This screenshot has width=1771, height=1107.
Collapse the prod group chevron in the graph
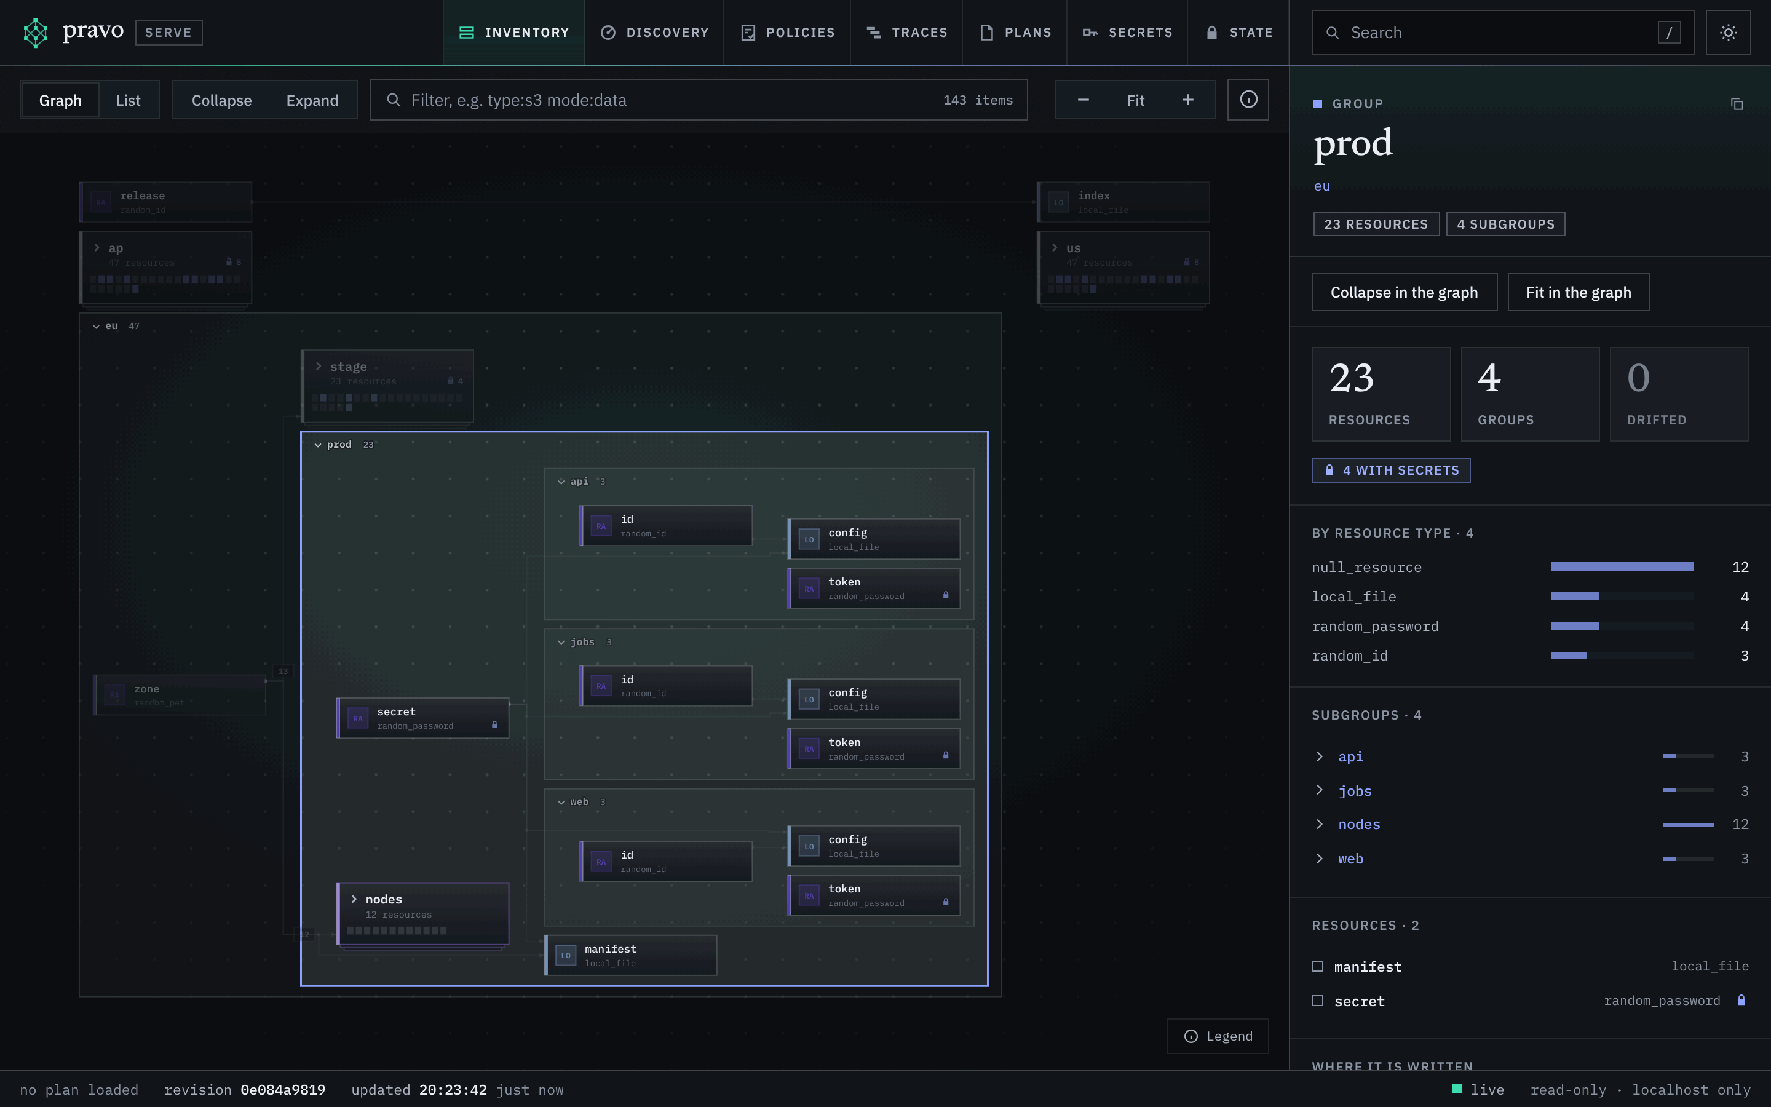click(317, 445)
